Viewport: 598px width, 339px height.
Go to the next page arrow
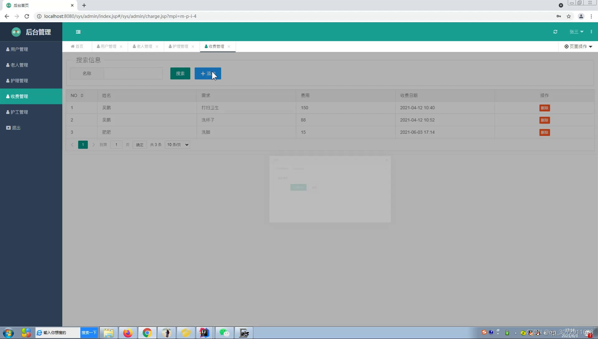[x=93, y=145]
